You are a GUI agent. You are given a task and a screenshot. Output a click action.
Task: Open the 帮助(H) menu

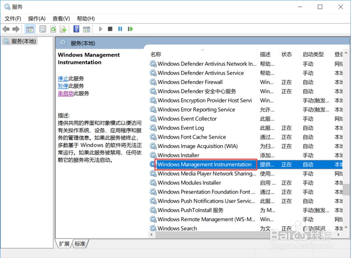[x=86, y=19]
